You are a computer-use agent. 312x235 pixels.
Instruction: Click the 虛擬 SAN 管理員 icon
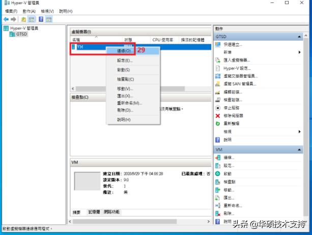click(x=218, y=84)
